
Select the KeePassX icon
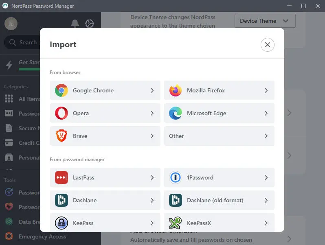176,223
